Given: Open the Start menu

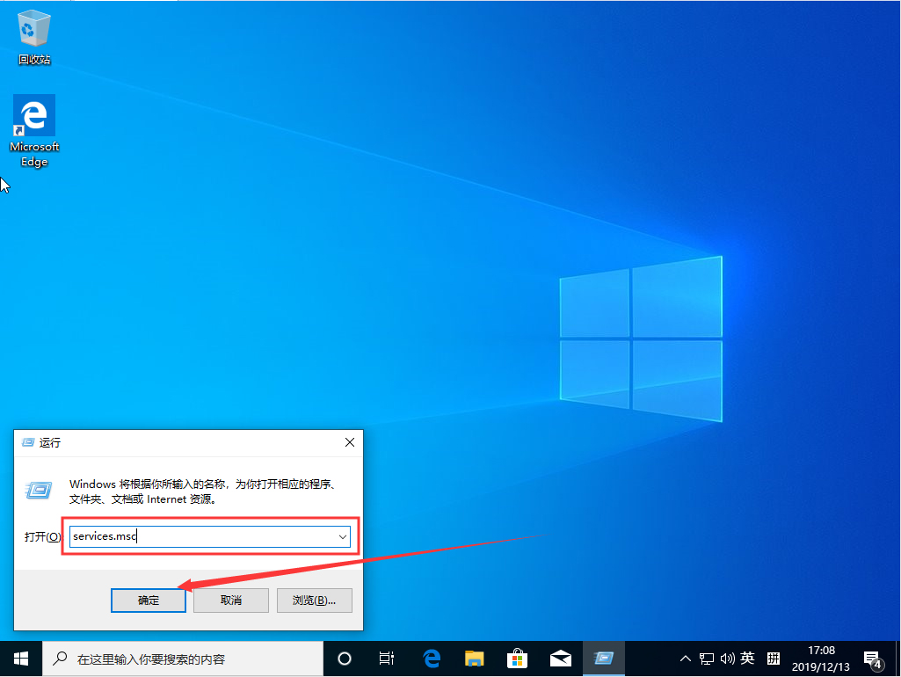Looking at the screenshot, I should pyautogui.click(x=19, y=658).
